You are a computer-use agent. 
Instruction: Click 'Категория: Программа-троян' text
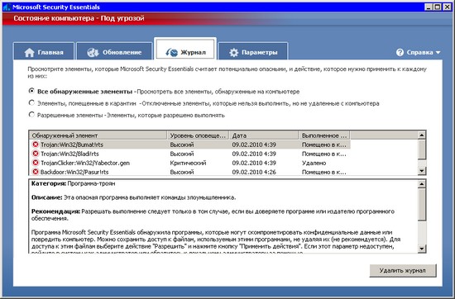[73, 183]
